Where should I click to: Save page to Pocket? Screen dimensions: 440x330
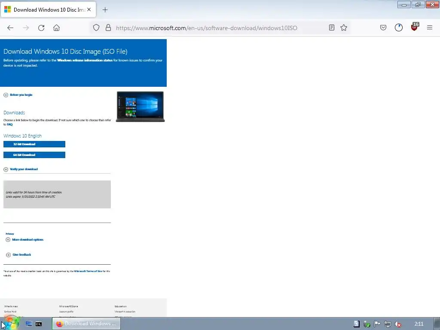click(383, 27)
